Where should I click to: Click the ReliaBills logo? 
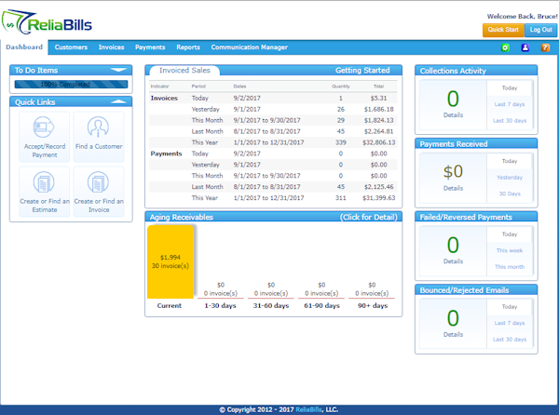click(47, 22)
